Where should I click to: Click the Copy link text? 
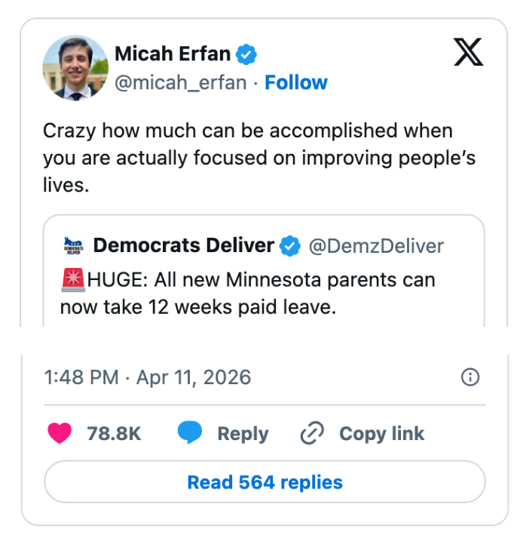tap(381, 434)
